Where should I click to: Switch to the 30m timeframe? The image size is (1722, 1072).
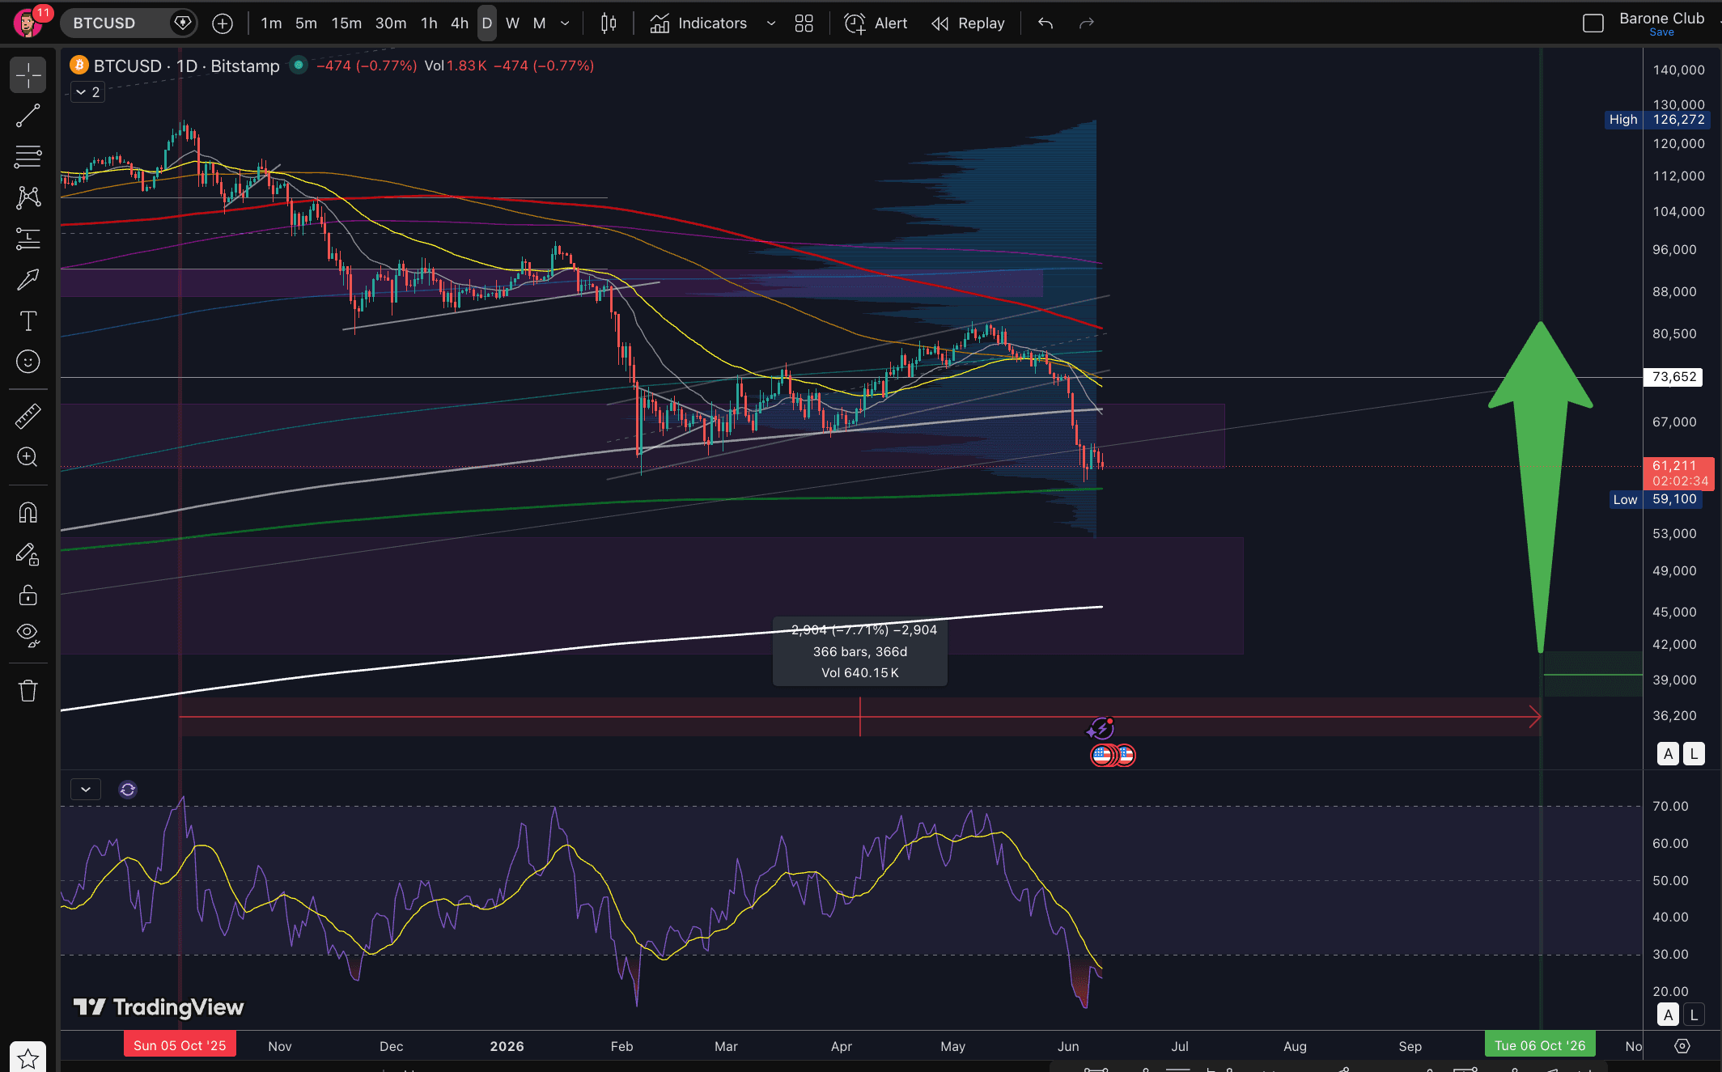coord(391,23)
